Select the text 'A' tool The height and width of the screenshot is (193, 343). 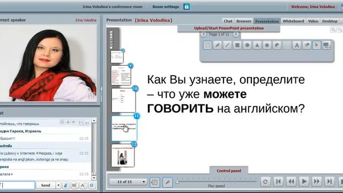(x=297, y=45)
